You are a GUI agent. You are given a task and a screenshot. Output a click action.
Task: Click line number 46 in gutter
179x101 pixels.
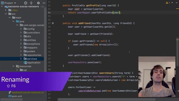point(49,55)
